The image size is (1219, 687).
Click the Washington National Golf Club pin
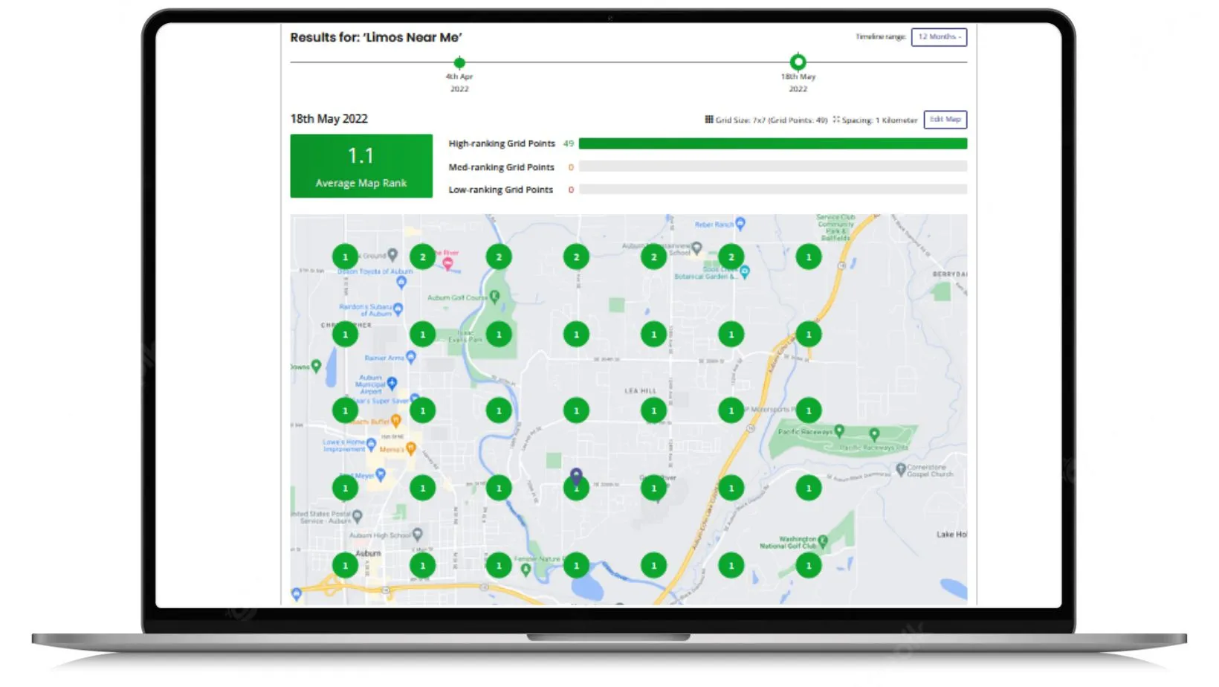pyautogui.click(x=823, y=542)
